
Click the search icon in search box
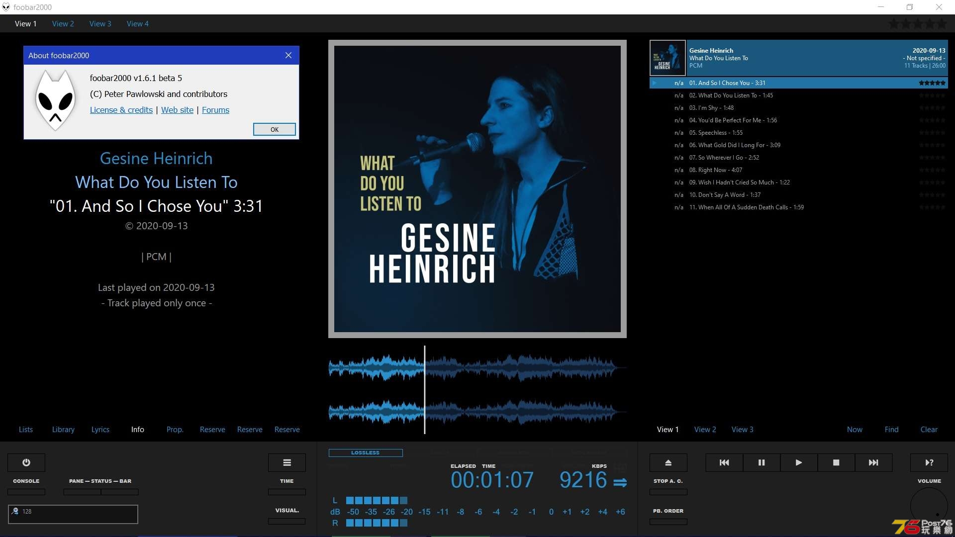point(15,511)
